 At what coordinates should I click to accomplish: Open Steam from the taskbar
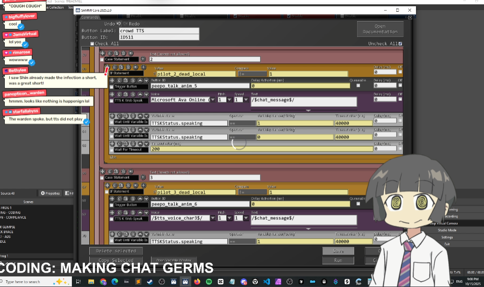click(150, 282)
